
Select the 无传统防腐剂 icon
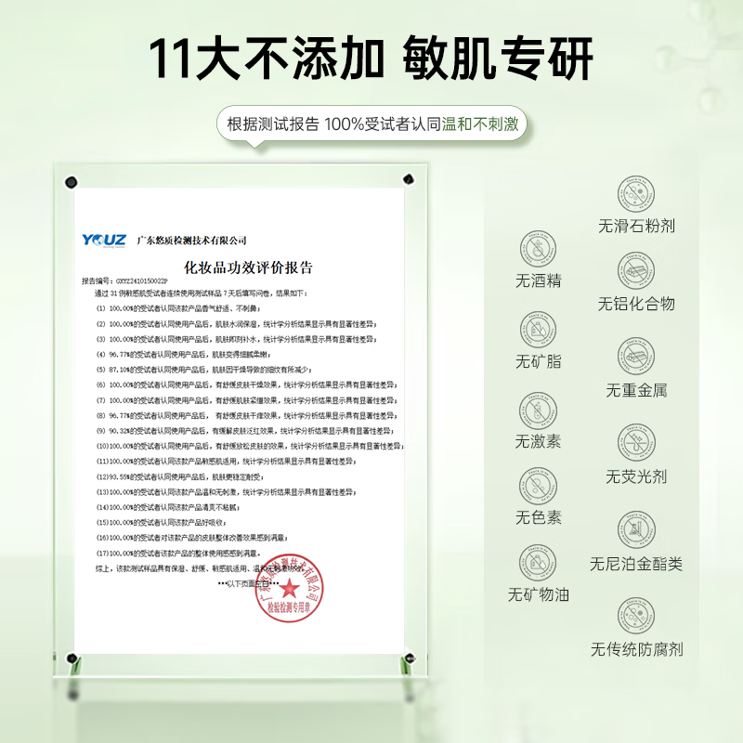[x=637, y=613]
